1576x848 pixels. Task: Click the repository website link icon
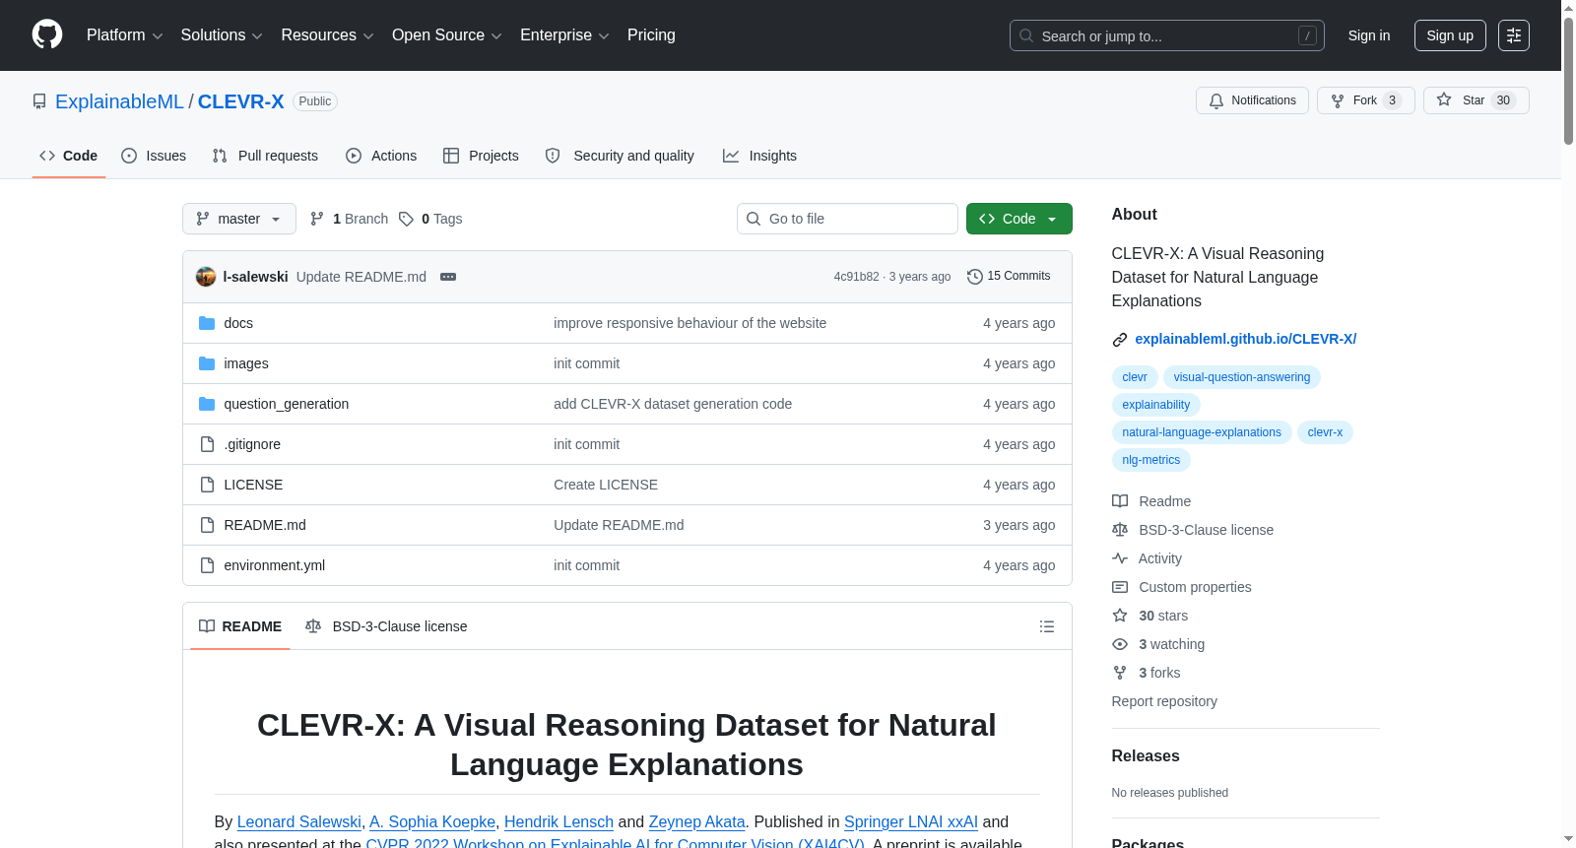pos(1120,340)
